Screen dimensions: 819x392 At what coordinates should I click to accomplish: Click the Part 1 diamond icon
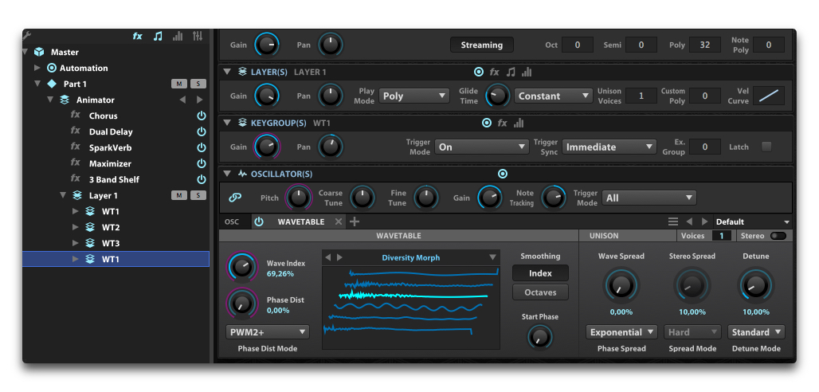click(51, 84)
